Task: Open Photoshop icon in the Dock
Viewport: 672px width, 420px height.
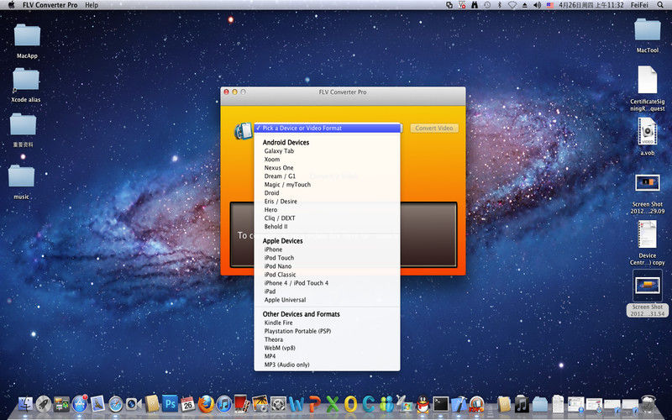Action: click(171, 404)
